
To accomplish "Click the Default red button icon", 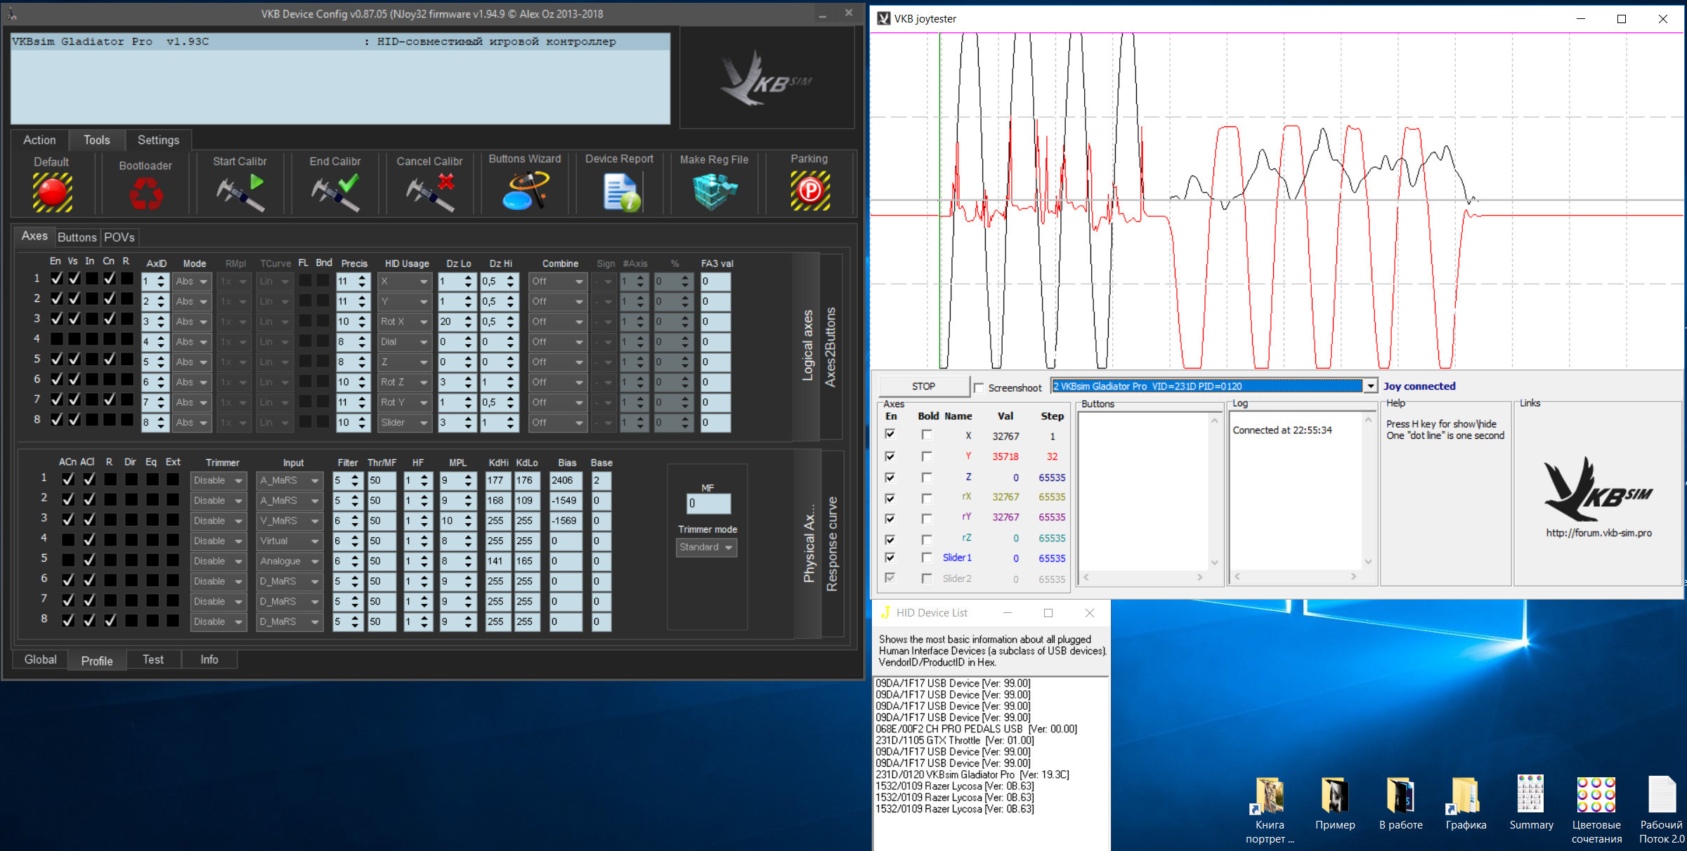I will (52, 192).
